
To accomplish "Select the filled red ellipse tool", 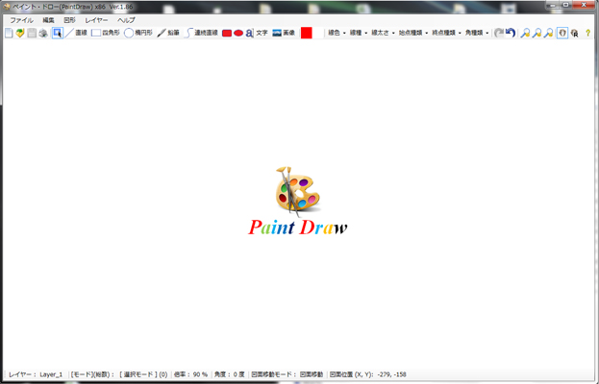I will [238, 34].
